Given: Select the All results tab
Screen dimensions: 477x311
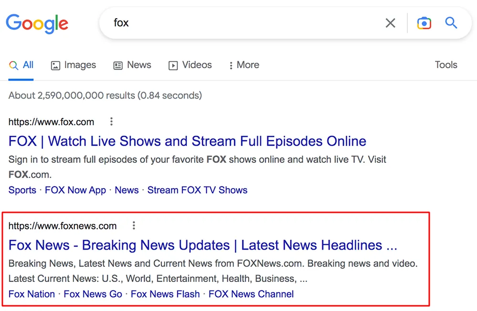Looking at the screenshot, I should (x=21, y=65).
